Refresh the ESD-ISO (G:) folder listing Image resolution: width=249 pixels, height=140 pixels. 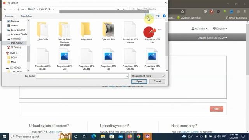coord(124,9)
